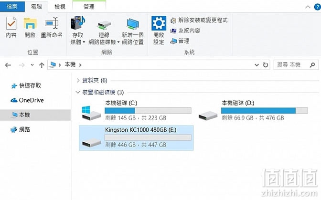The height and width of the screenshot is (200, 321).
Task: Select the Kingston KC1000 480GB (E:) drive
Action: pyautogui.click(x=136, y=138)
